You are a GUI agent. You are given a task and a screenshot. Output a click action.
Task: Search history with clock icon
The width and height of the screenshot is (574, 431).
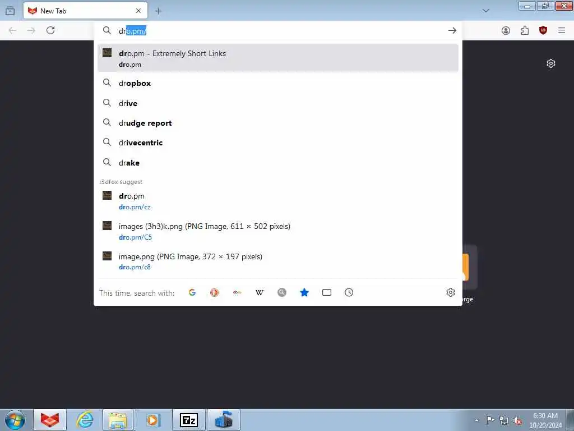349,292
